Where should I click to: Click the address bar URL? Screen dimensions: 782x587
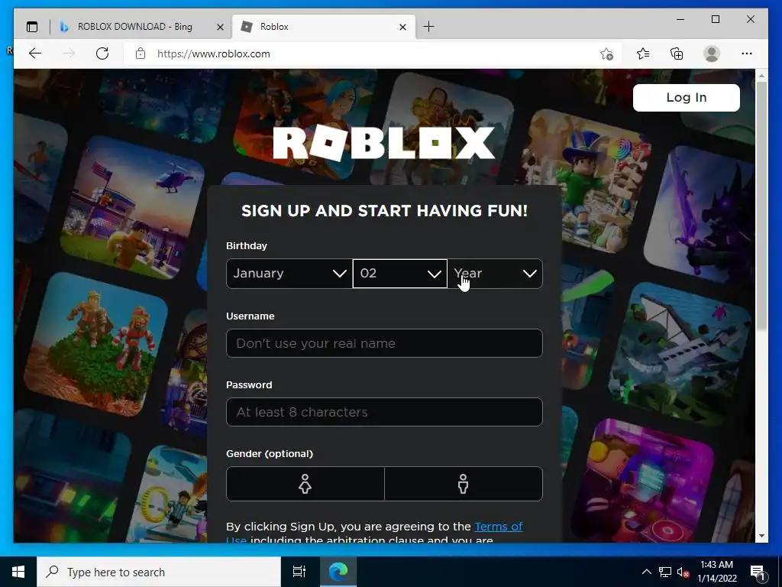(214, 54)
